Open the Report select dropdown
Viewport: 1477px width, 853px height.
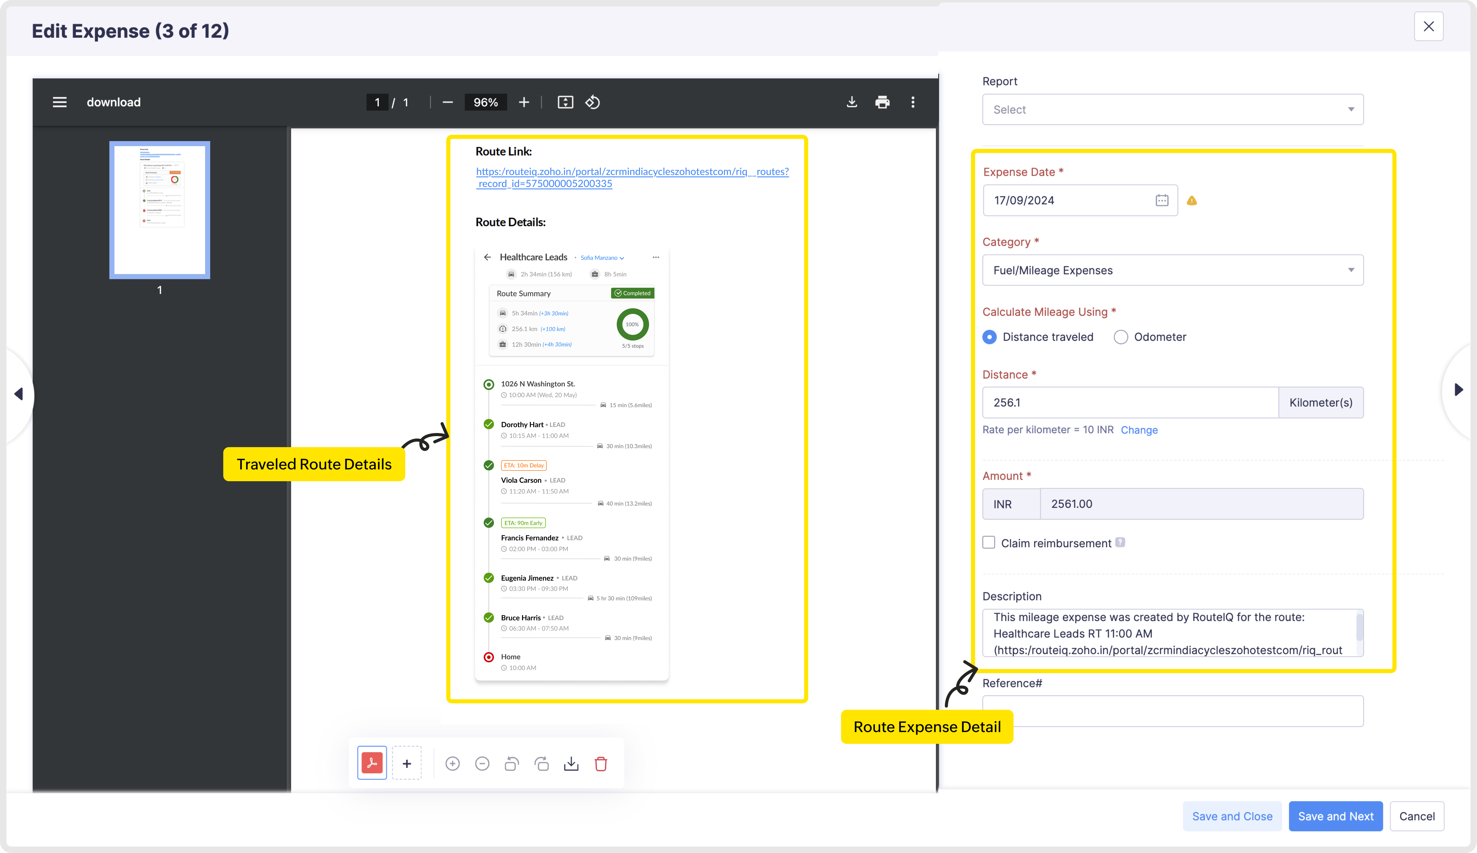(x=1173, y=110)
